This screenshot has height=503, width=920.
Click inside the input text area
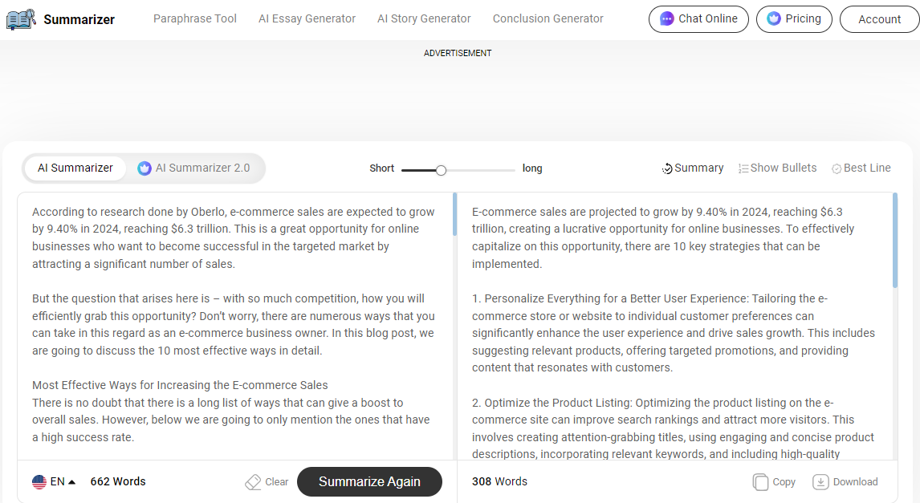234,321
